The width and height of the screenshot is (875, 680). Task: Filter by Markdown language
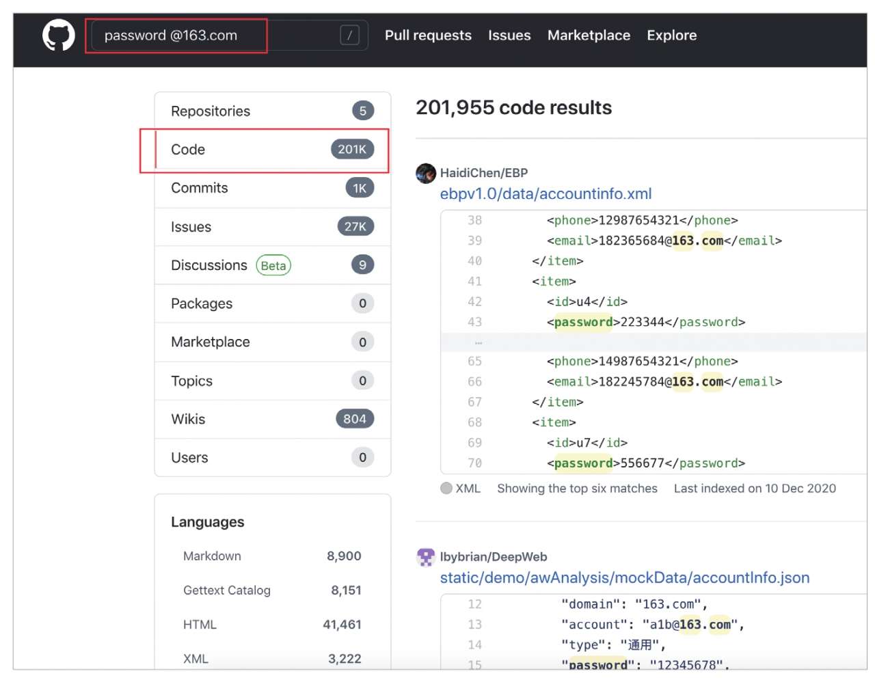(272, 556)
